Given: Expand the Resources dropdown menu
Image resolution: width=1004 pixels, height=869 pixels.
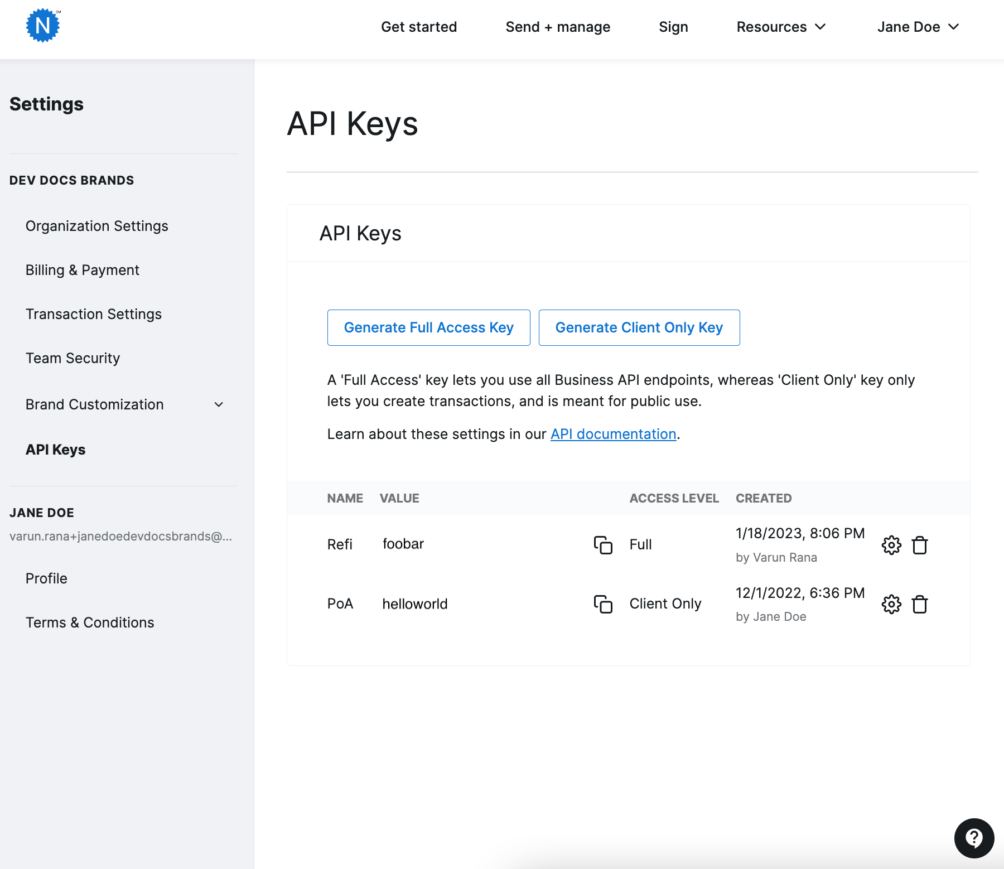Looking at the screenshot, I should coord(781,27).
